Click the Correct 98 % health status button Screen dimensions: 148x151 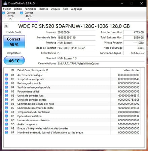click(14, 42)
